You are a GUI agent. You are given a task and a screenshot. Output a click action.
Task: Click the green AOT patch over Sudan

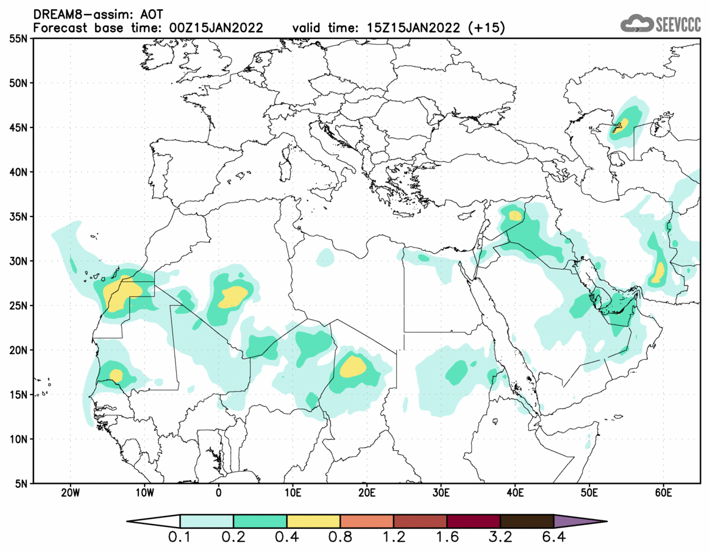[456, 373]
